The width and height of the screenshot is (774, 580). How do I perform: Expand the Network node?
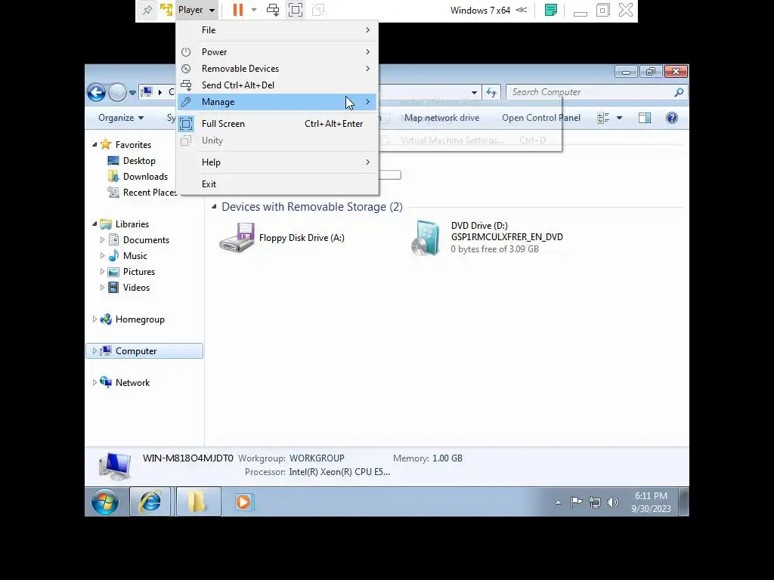tap(94, 383)
